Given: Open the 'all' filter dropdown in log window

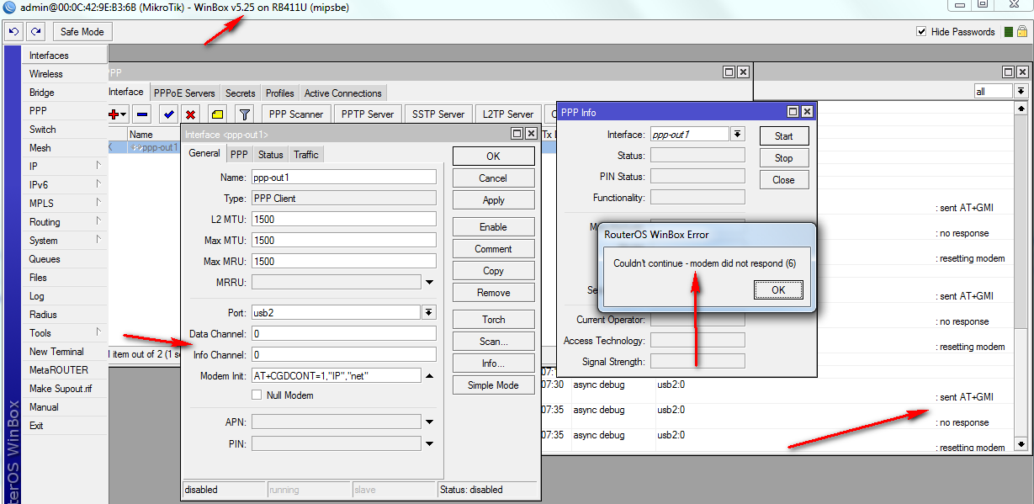Looking at the screenshot, I should 1021,91.
